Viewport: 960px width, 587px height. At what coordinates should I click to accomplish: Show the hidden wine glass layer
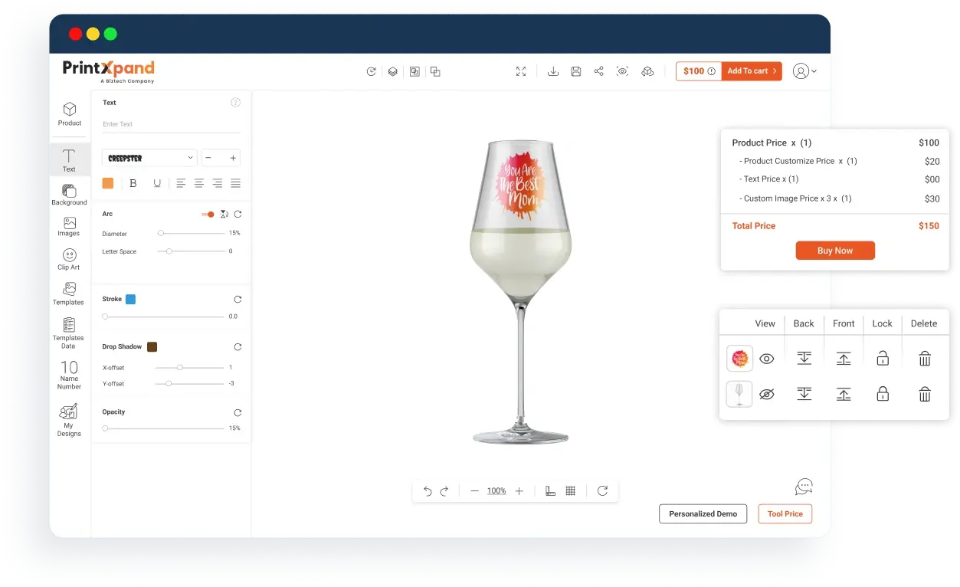pyautogui.click(x=766, y=394)
